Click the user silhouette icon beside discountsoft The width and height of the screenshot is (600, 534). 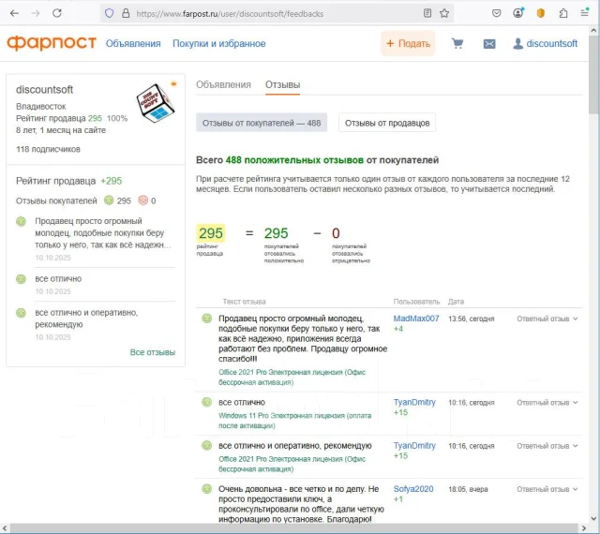pos(517,44)
